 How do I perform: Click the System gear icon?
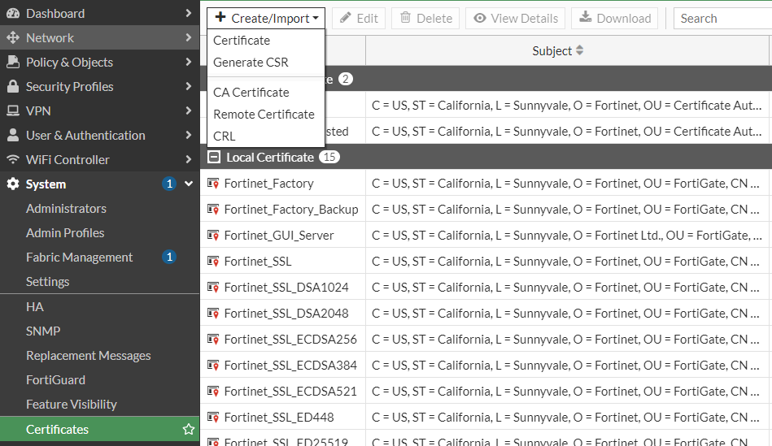[12, 184]
